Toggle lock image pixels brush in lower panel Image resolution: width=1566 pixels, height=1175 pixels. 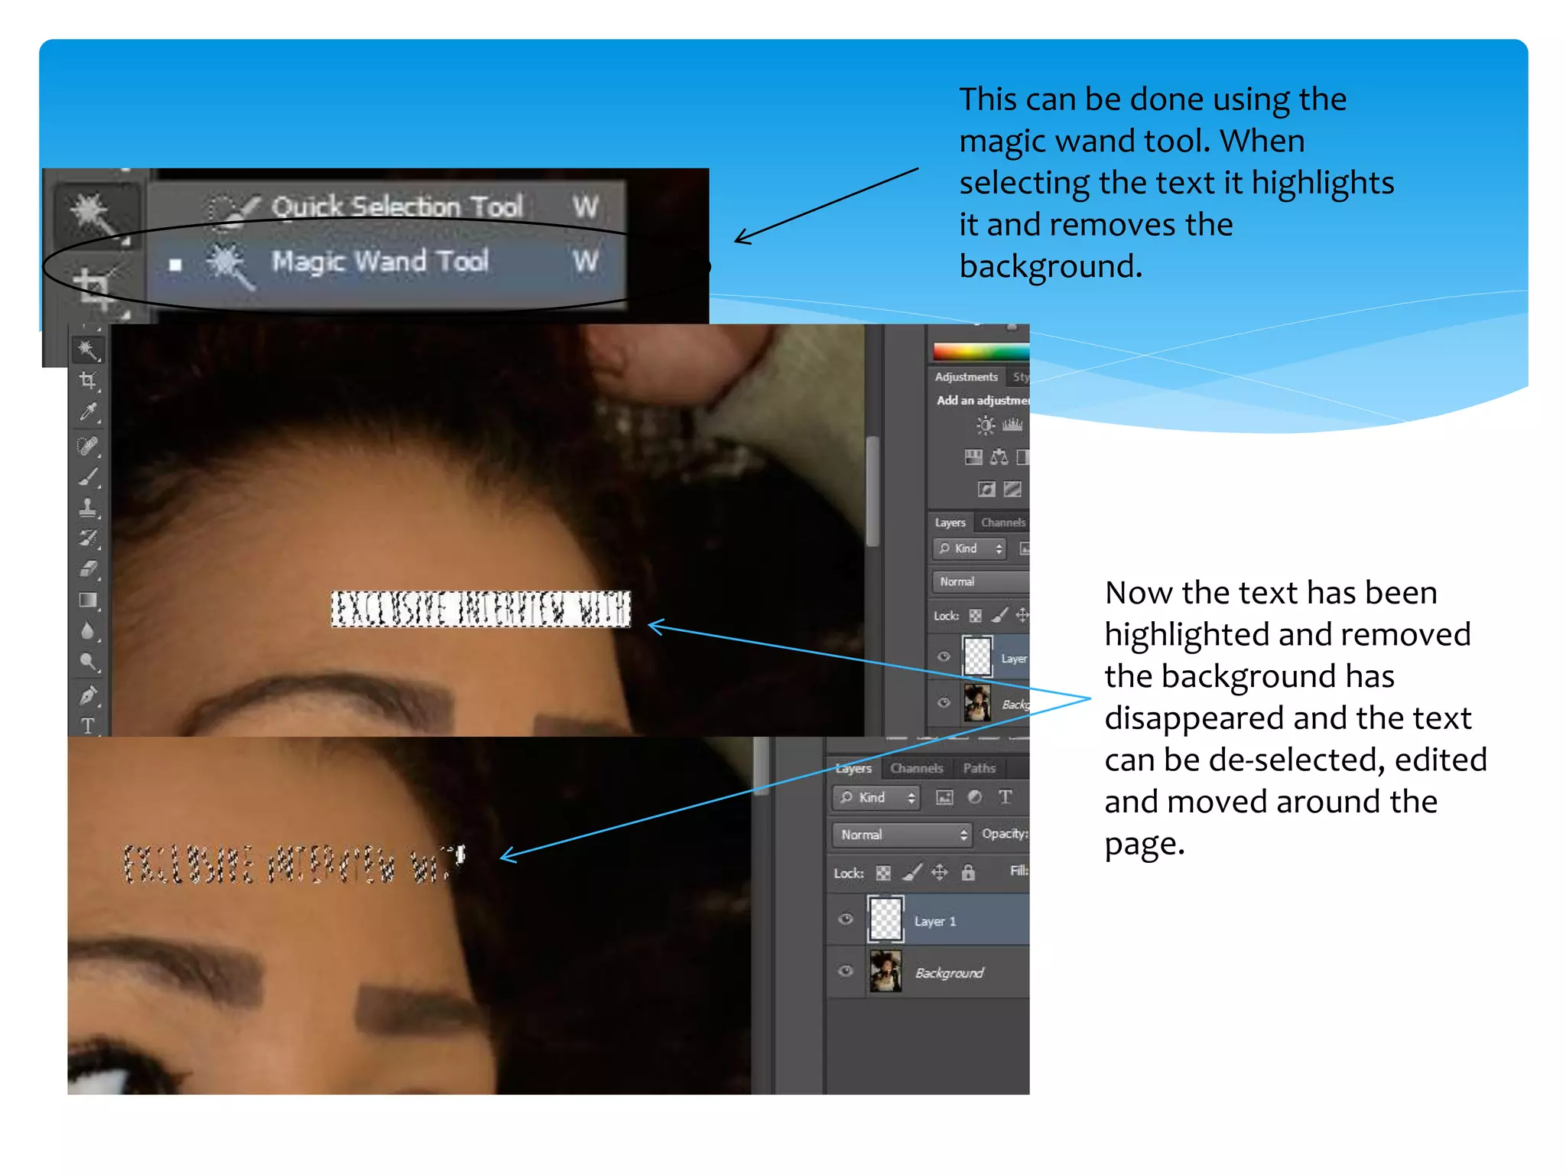(x=911, y=873)
